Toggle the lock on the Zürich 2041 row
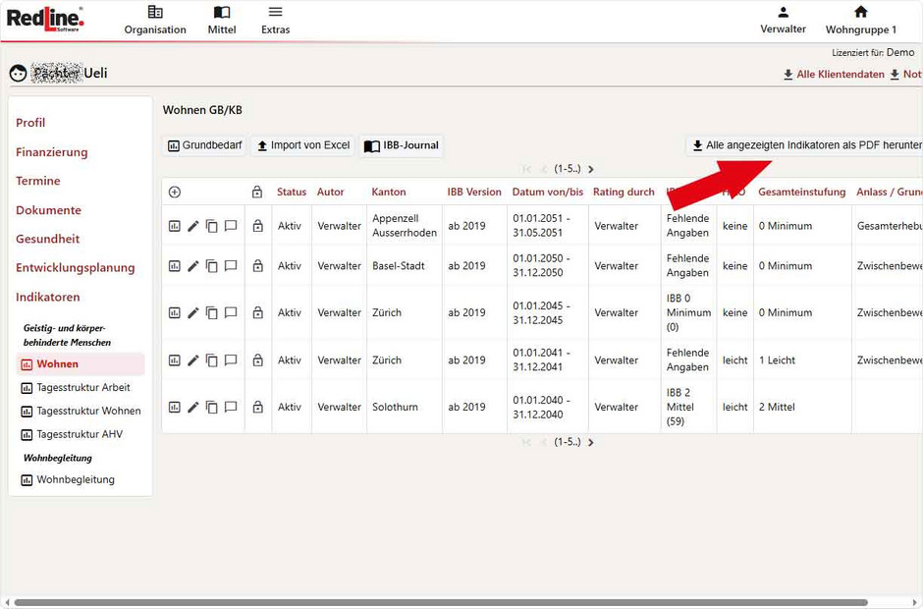 pyautogui.click(x=257, y=360)
